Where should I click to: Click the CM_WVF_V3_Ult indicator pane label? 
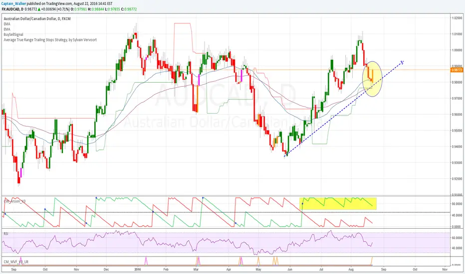[16, 262]
